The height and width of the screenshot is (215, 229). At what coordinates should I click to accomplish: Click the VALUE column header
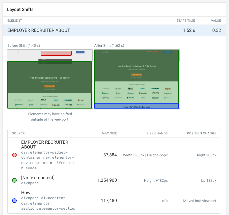(x=216, y=21)
